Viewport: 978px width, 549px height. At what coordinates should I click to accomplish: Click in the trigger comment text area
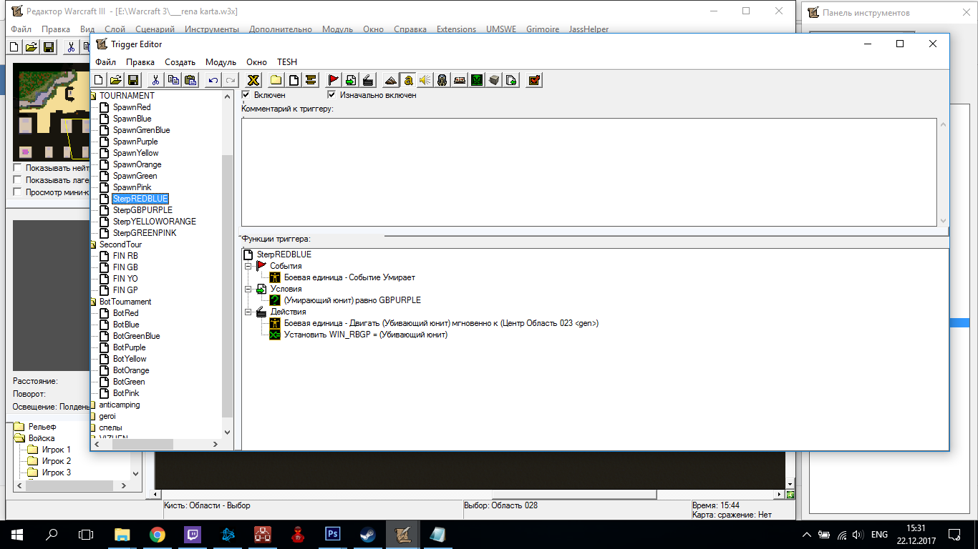coord(589,172)
